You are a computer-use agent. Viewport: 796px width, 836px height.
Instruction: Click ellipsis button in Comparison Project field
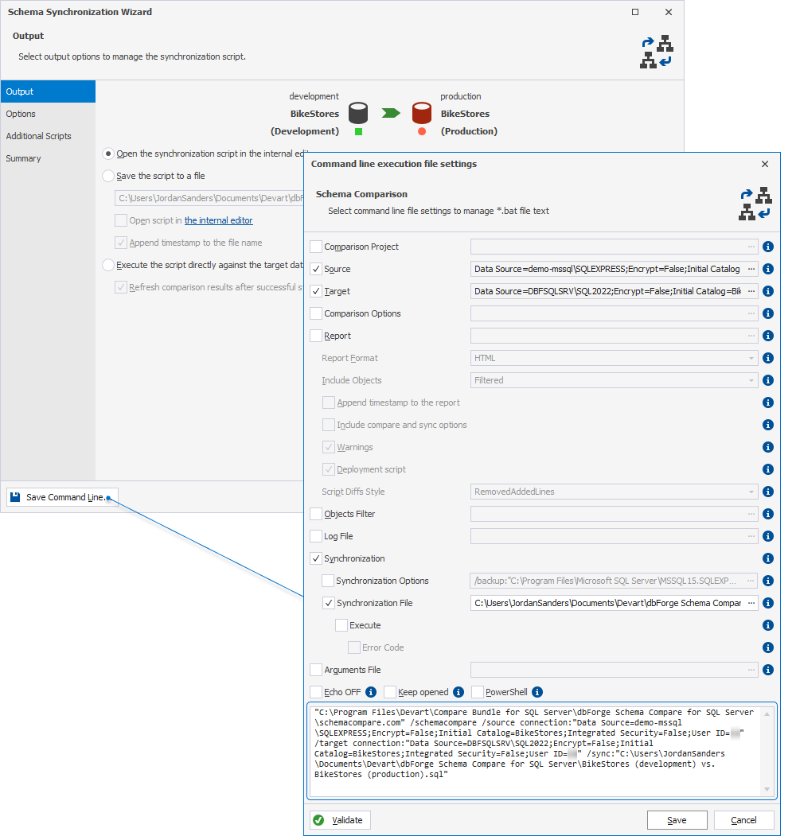[751, 247]
